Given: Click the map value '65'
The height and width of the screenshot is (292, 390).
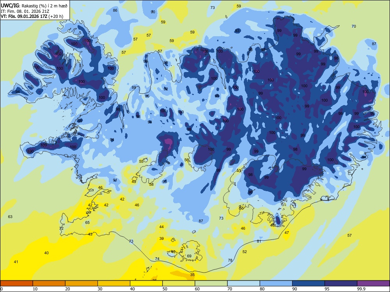Looking at the screenshot, I should [x=87, y=222].
